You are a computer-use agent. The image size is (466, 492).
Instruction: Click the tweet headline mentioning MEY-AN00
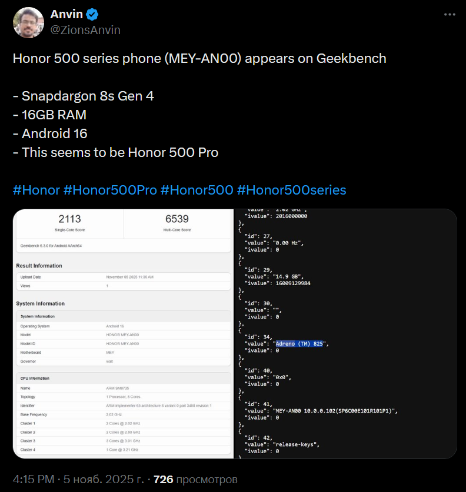coord(199,58)
